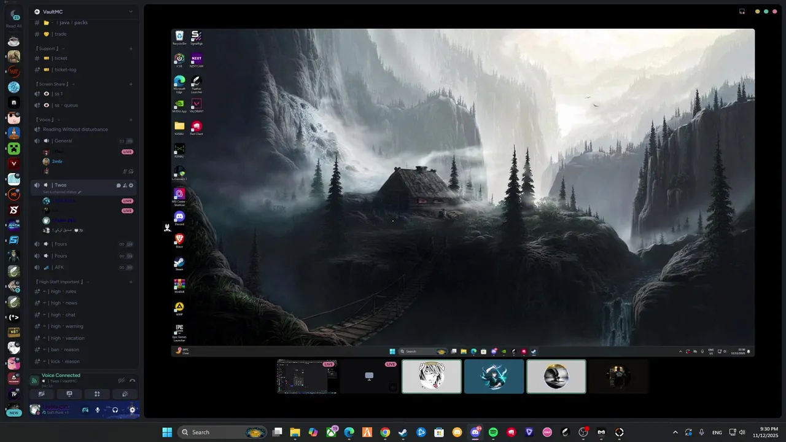Open the high chat channel
Image resolution: width=786 pixels, height=442 pixels.
[84, 315]
